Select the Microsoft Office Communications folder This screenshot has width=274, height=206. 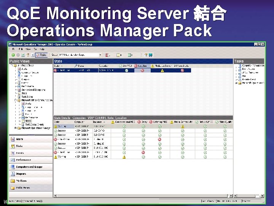(37, 100)
